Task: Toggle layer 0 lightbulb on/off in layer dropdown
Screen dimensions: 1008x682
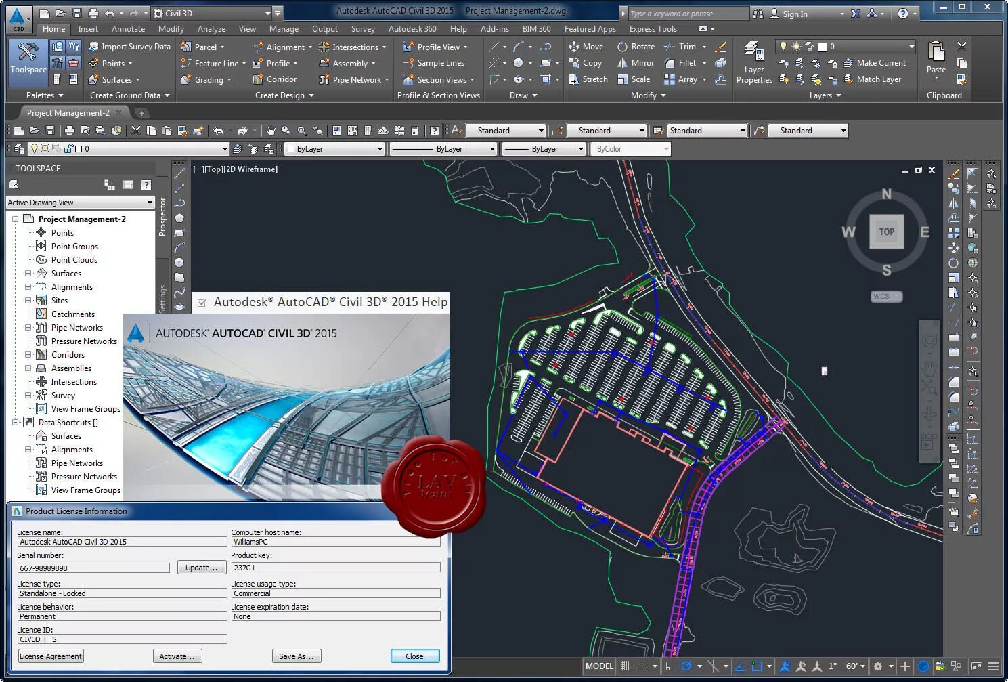Action: (35, 149)
